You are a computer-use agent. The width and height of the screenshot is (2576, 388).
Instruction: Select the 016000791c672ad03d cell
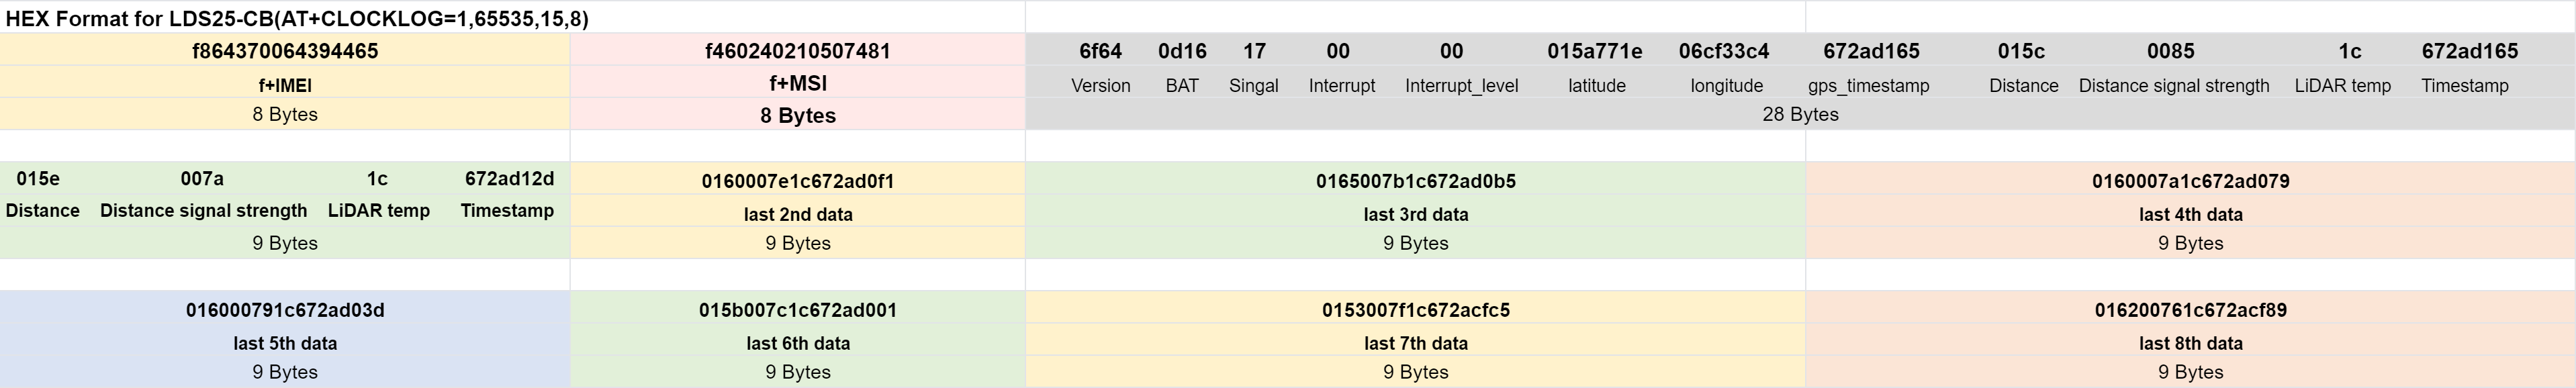[x=285, y=310]
